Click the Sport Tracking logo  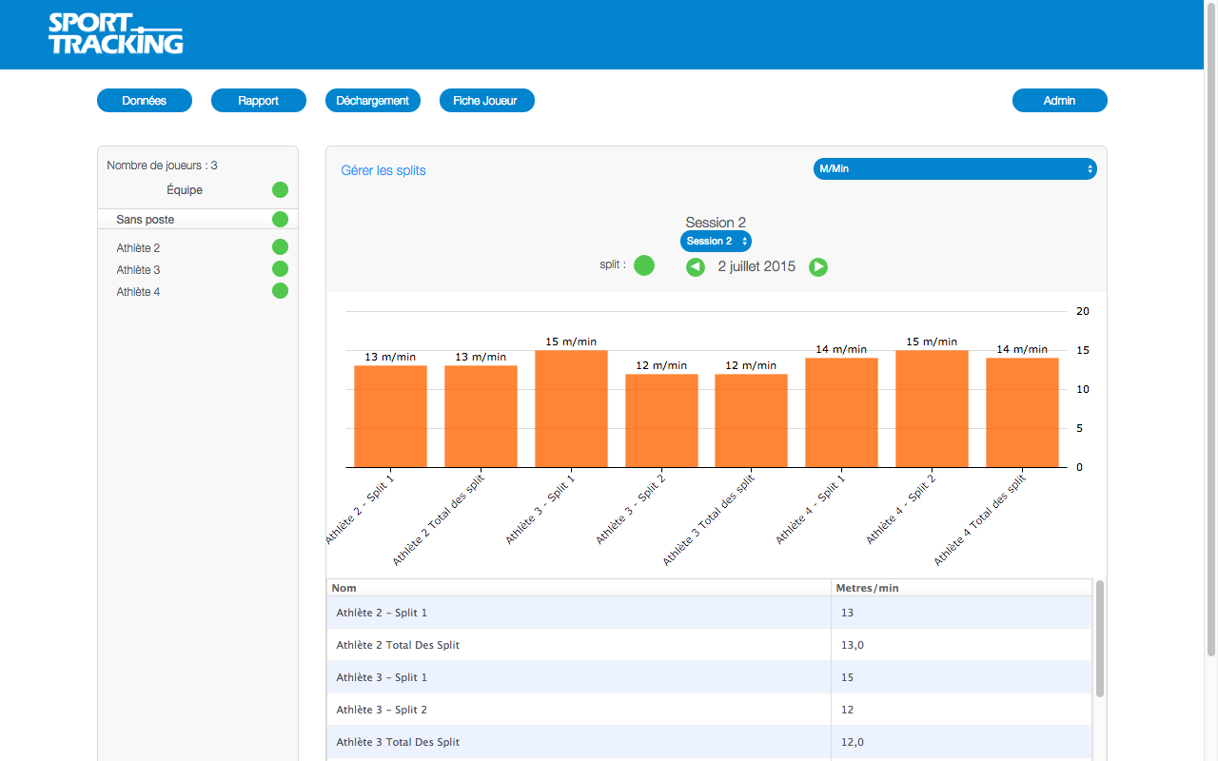click(x=115, y=34)
